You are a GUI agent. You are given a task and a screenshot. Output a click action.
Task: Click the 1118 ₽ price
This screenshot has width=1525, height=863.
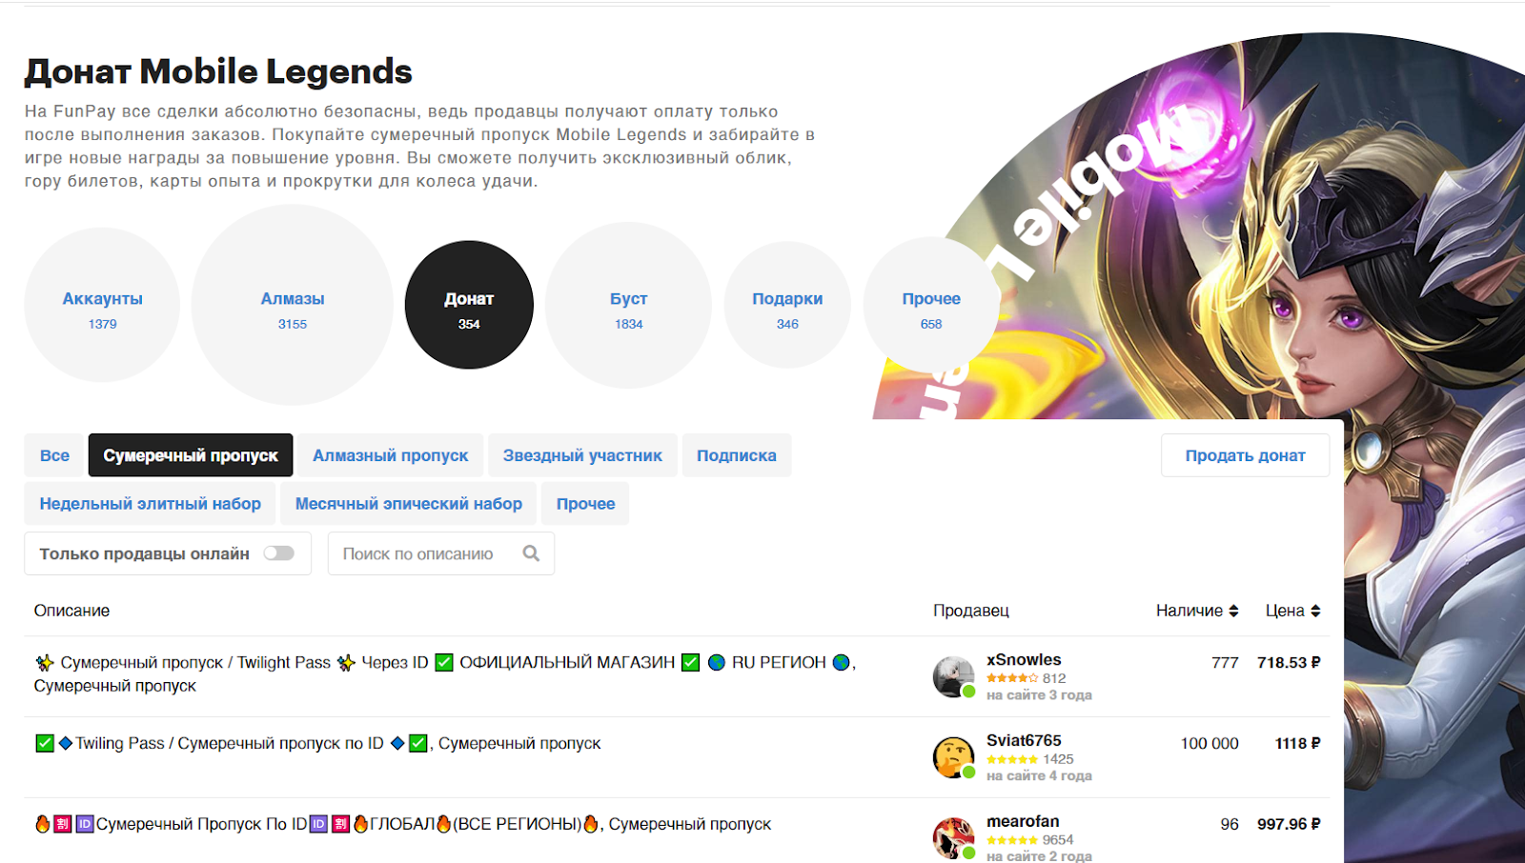click(1297, 743)
